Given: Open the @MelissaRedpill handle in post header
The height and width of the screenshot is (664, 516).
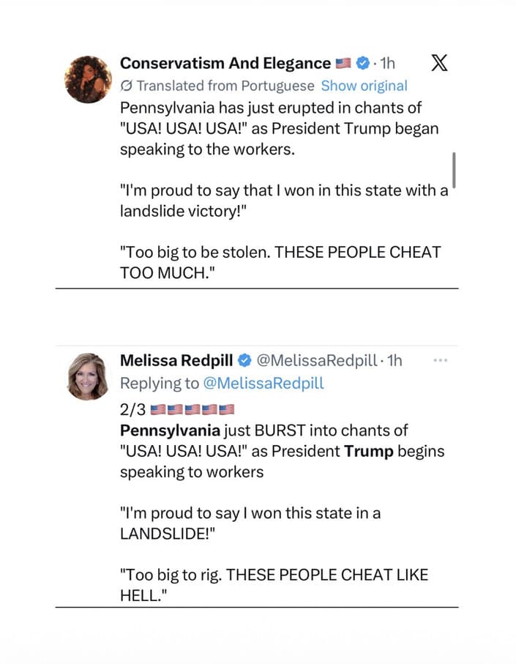Looking at the screenshot, I should [x=317, y=360].
